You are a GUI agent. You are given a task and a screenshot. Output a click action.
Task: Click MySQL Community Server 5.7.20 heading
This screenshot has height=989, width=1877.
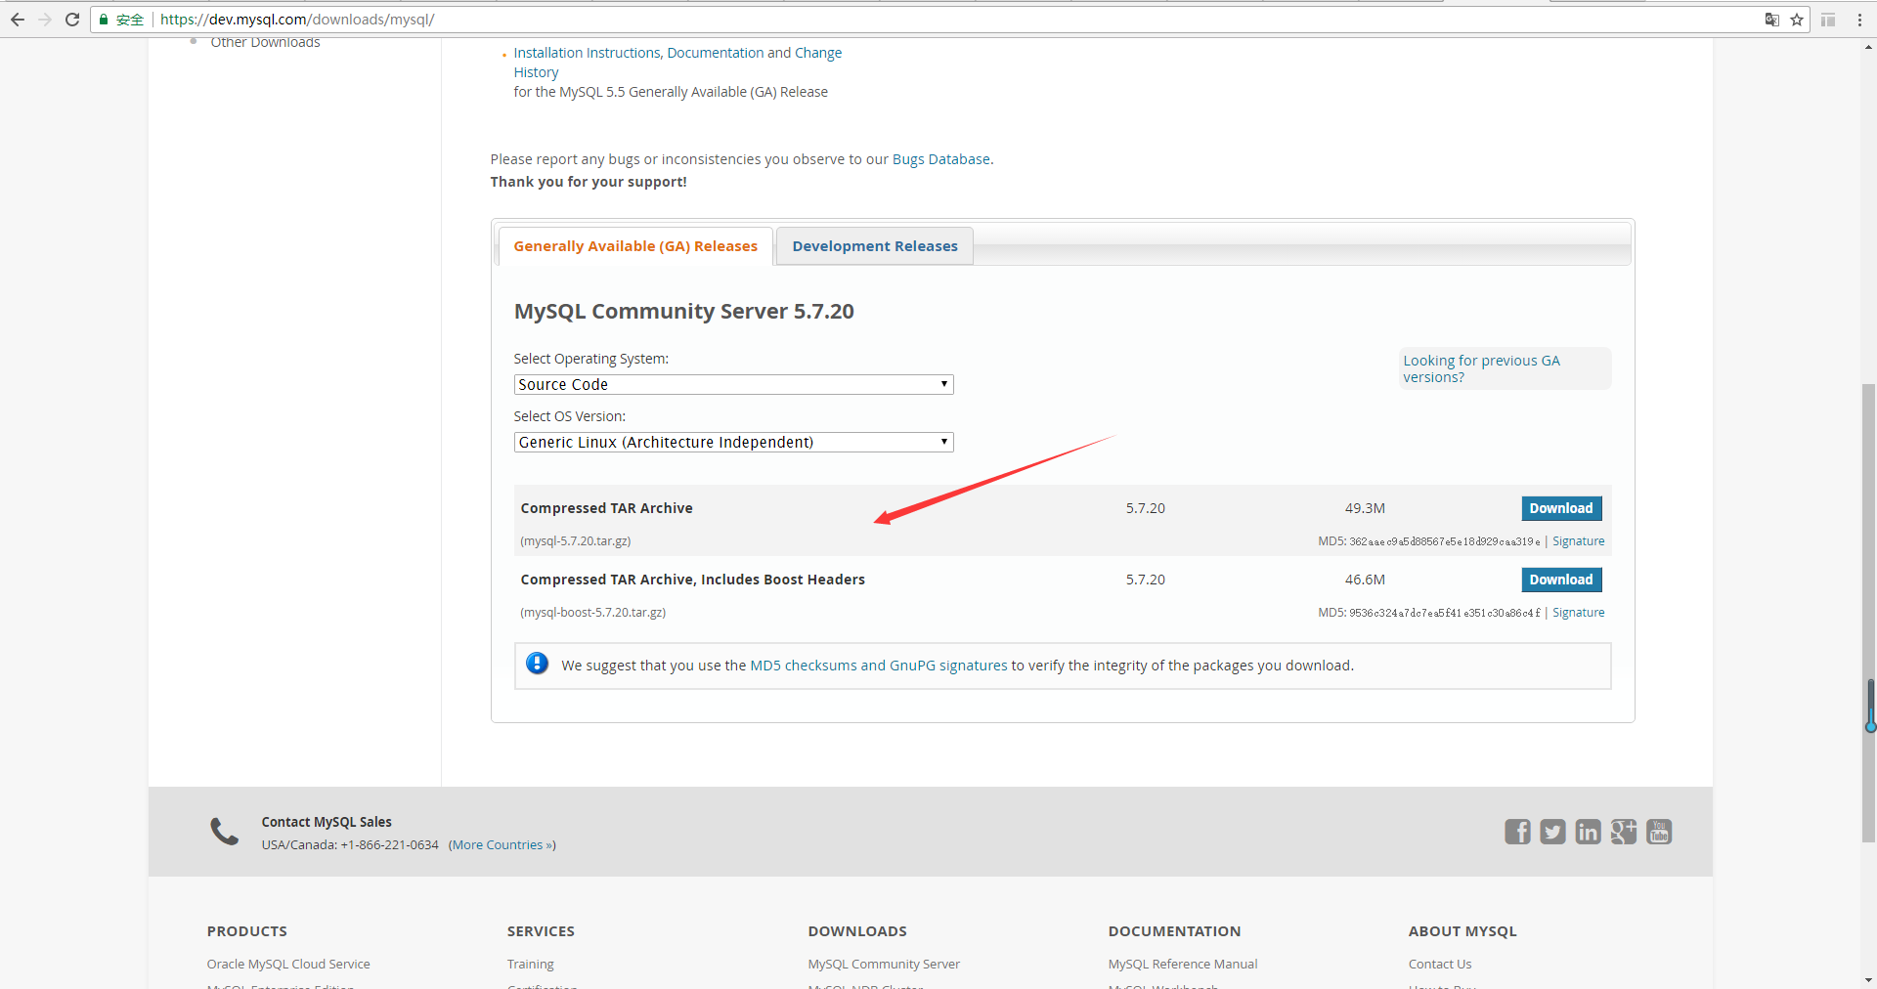click(683, 312)
